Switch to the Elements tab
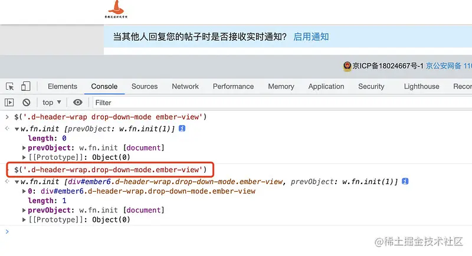Screen dimensions: 472x256 coord(63,86)
